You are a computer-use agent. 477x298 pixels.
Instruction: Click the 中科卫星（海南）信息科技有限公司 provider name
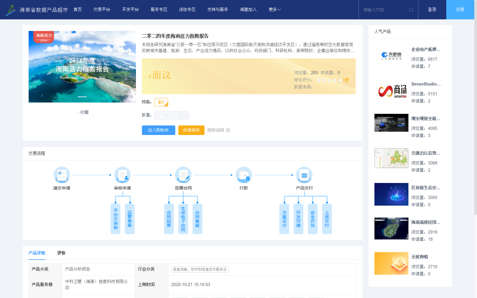(97, 285)
